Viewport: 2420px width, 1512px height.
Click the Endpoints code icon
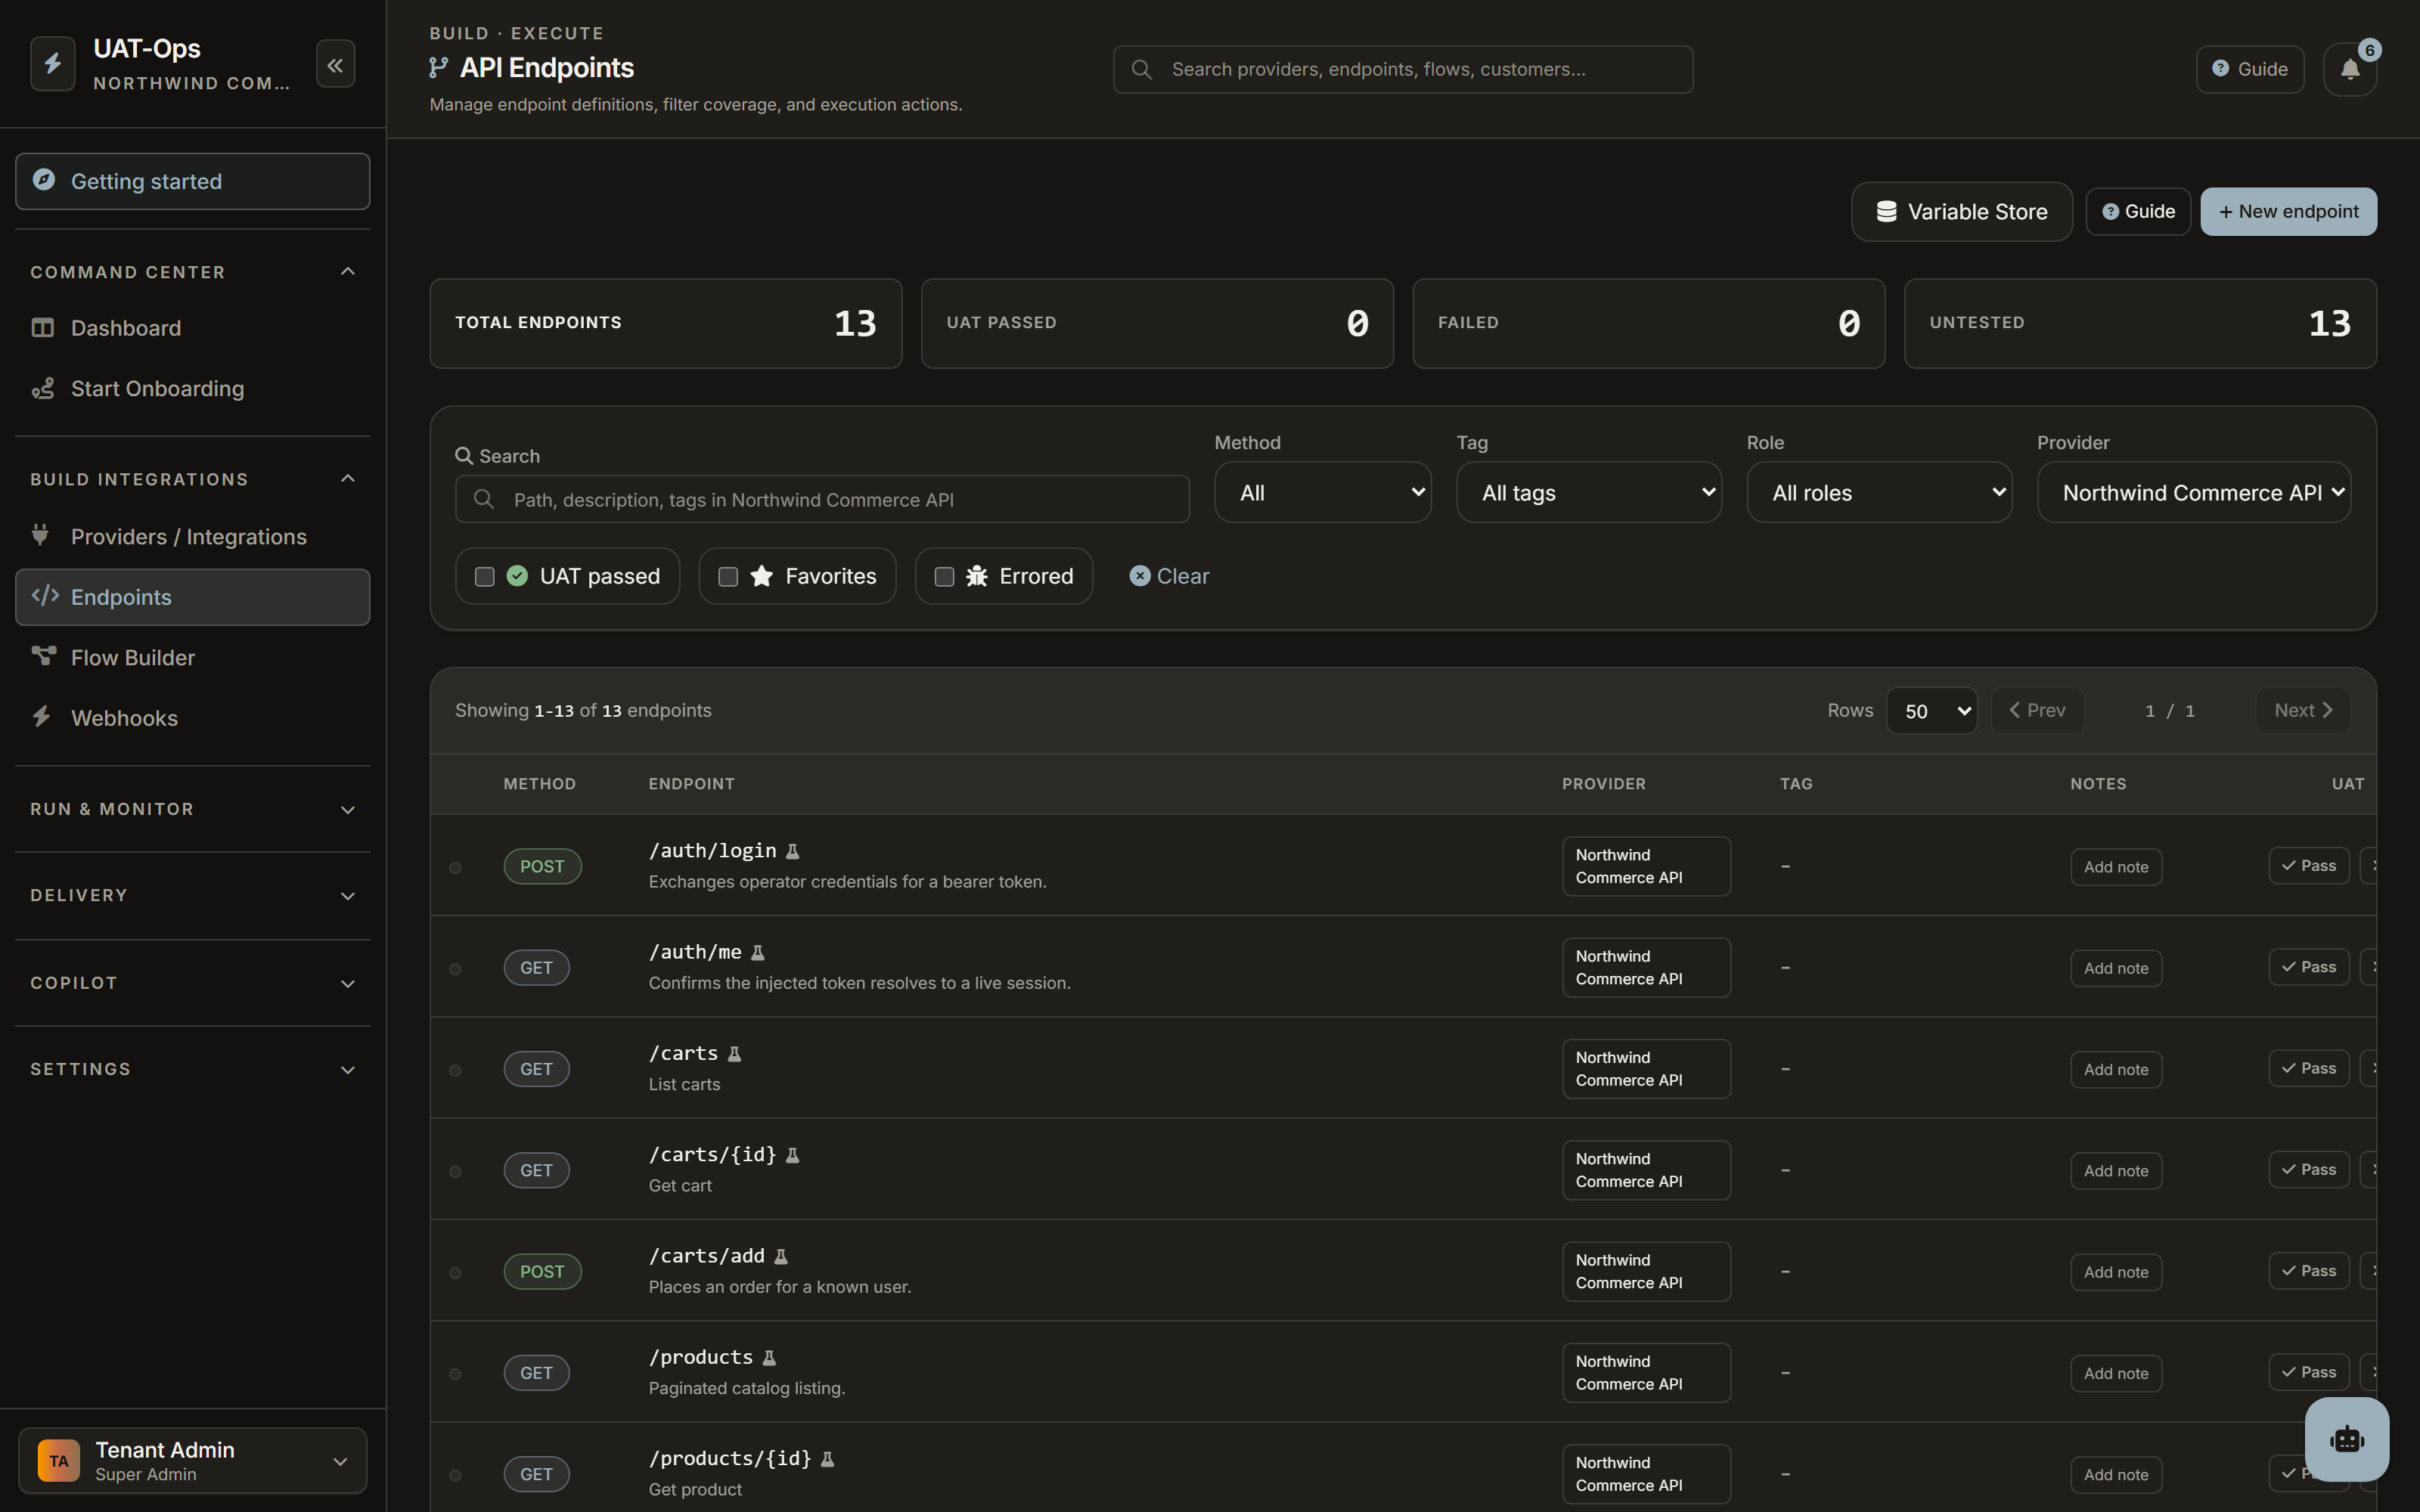point(45,596)
